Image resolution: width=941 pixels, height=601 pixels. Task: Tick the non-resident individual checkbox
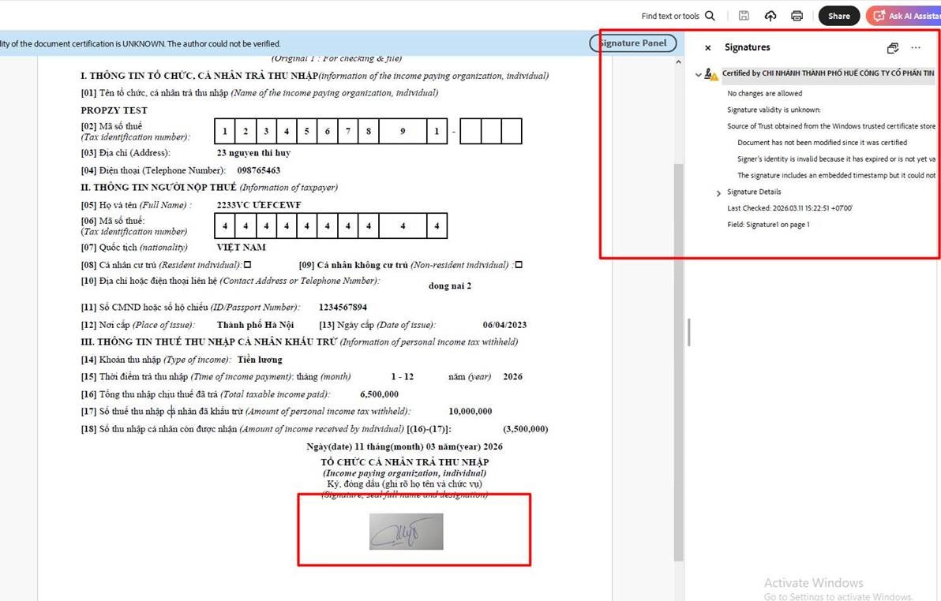point(519,265)
